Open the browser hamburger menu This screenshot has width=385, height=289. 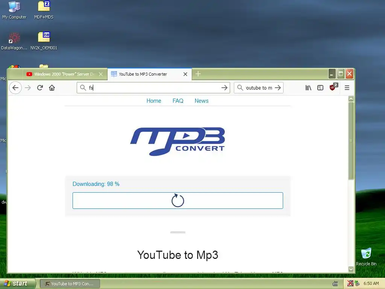tap(347, 88)
